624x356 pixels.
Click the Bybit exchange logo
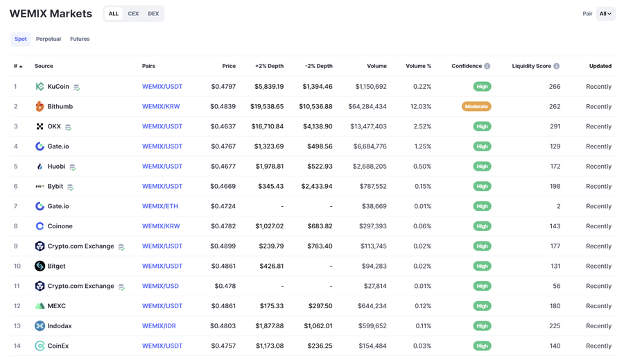(x=40, y=186)
